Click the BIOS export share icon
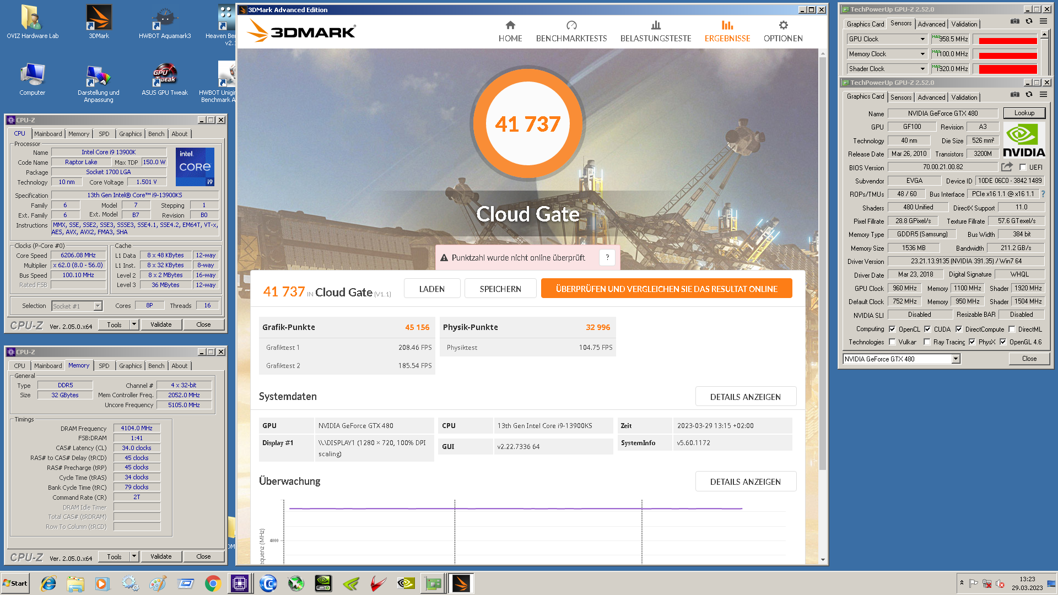Viewport: 1058px width, 595px height. pyautogui.click(x=1007, y=167)
